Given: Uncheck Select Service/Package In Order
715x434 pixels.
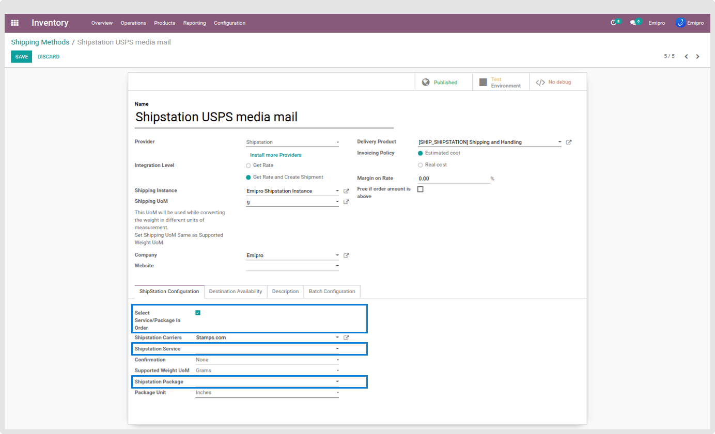Looking at the screenshot, I should pos(198,313).
